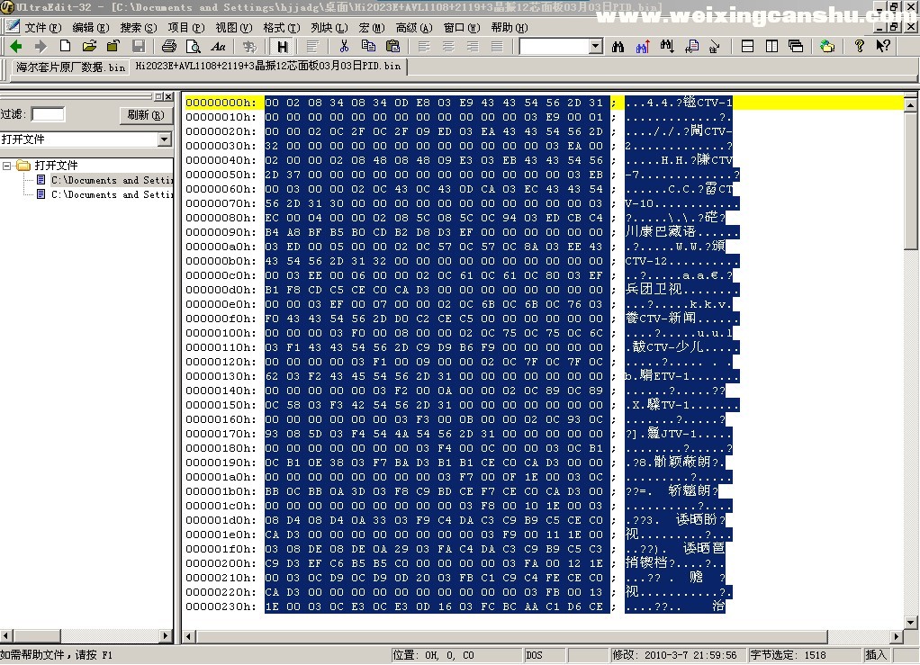Open the 宏(M) menu
Screen dimensions: 920x665
(x=372, y=28)
